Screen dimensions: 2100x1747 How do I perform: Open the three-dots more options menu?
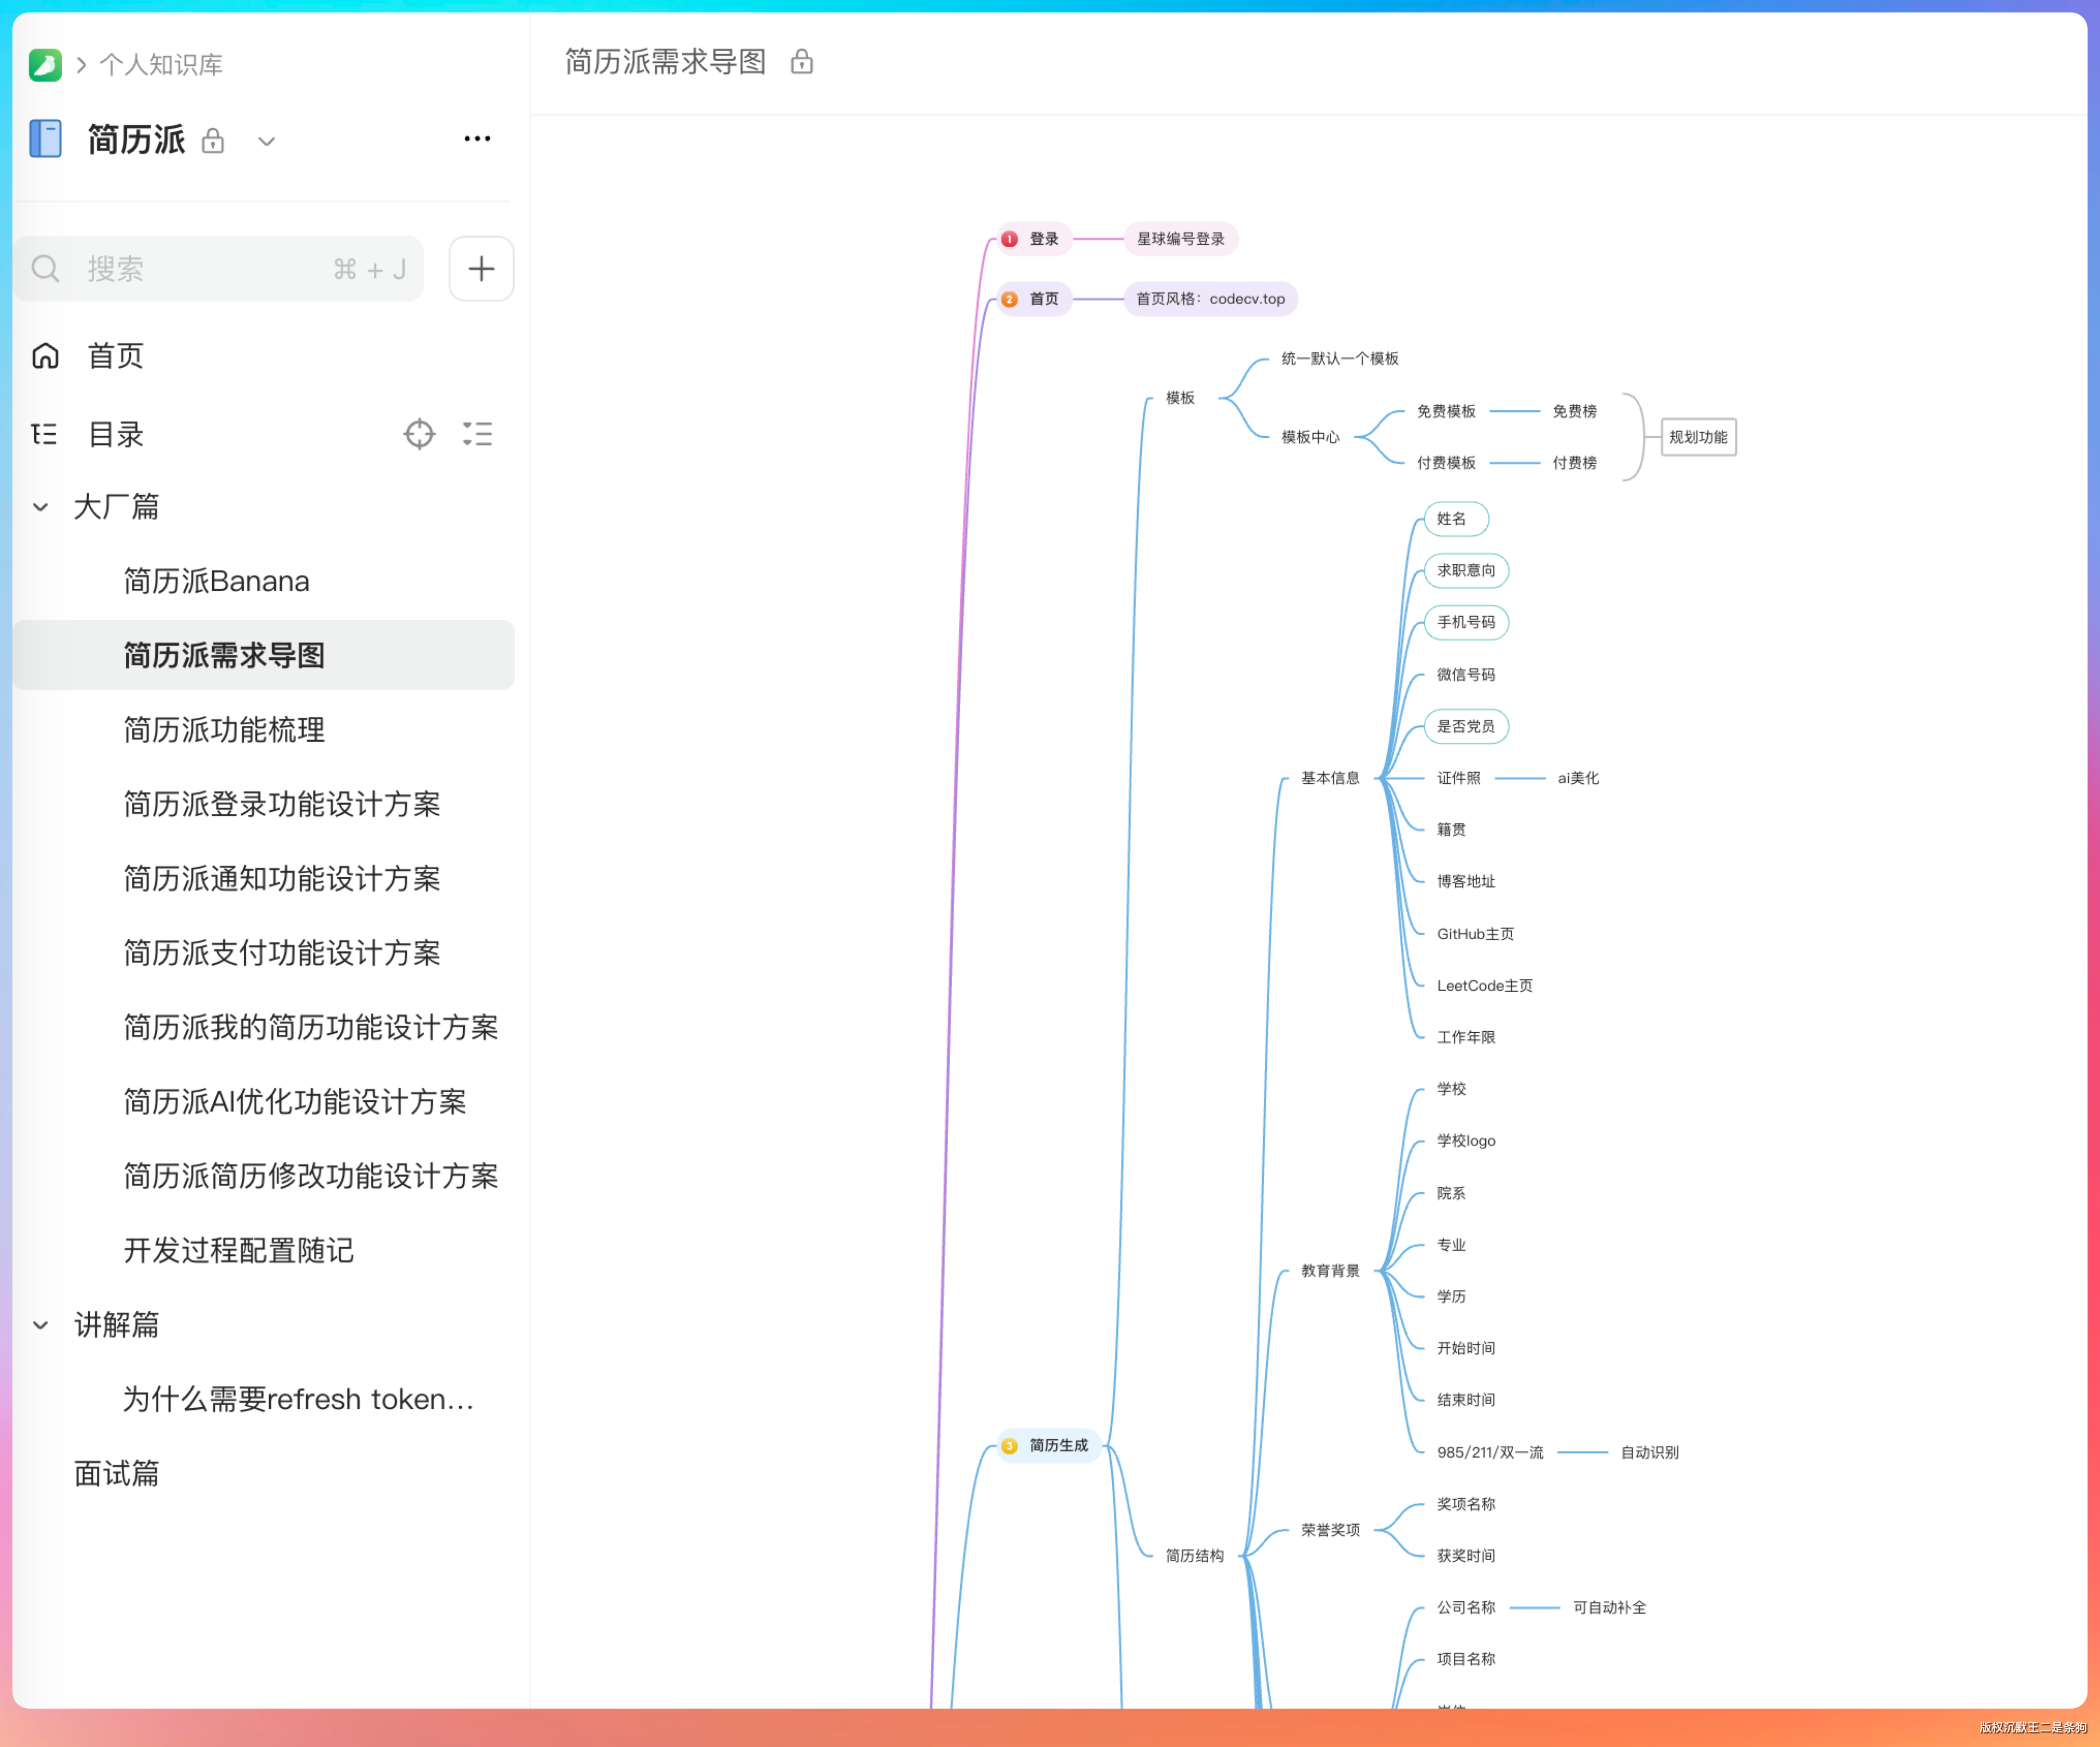tap(477, 139)
